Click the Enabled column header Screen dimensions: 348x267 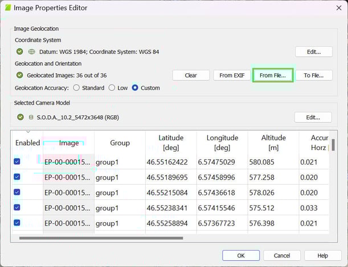tap(27, 143)
